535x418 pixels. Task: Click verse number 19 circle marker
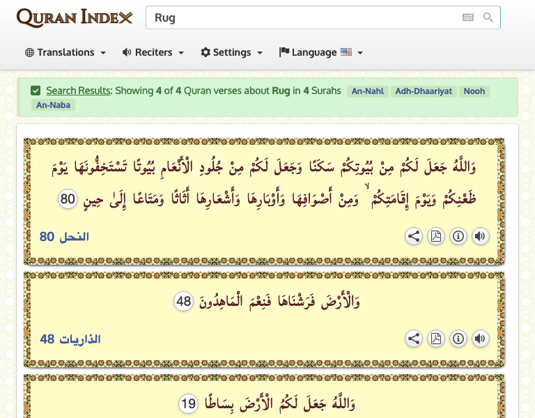coord(188,404)
